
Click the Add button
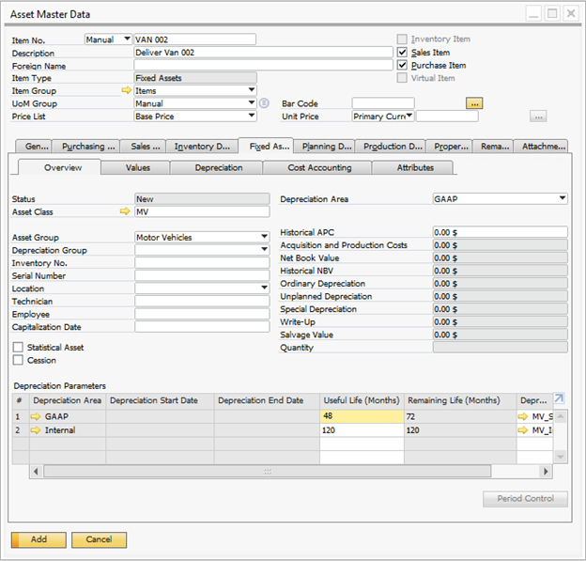[39, 539]
